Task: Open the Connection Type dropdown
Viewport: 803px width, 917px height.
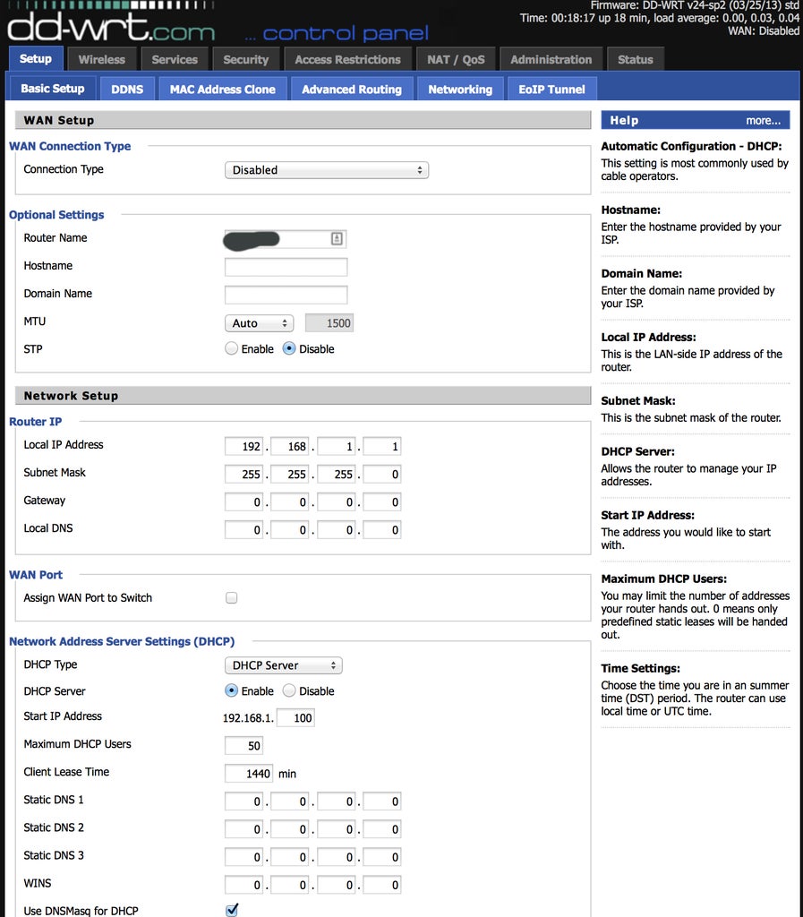Action: tap(326, 169)
